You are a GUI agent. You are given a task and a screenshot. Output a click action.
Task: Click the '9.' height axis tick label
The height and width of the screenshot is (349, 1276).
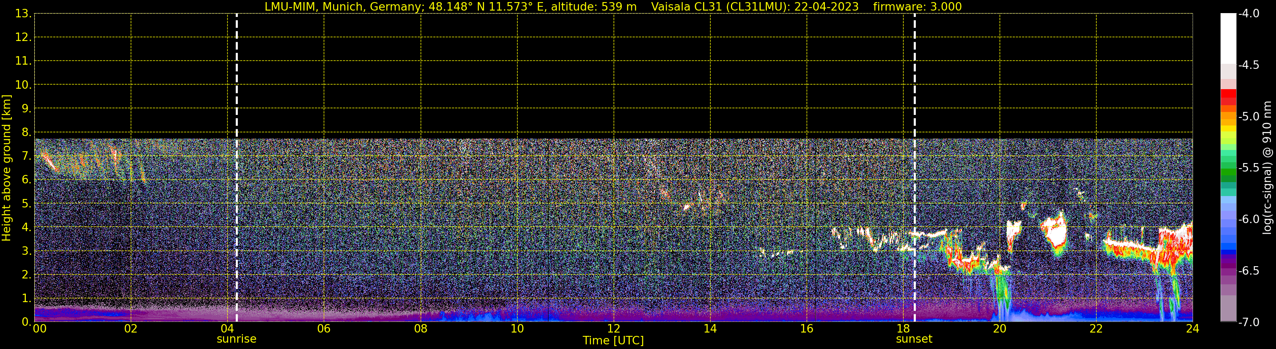26,109
